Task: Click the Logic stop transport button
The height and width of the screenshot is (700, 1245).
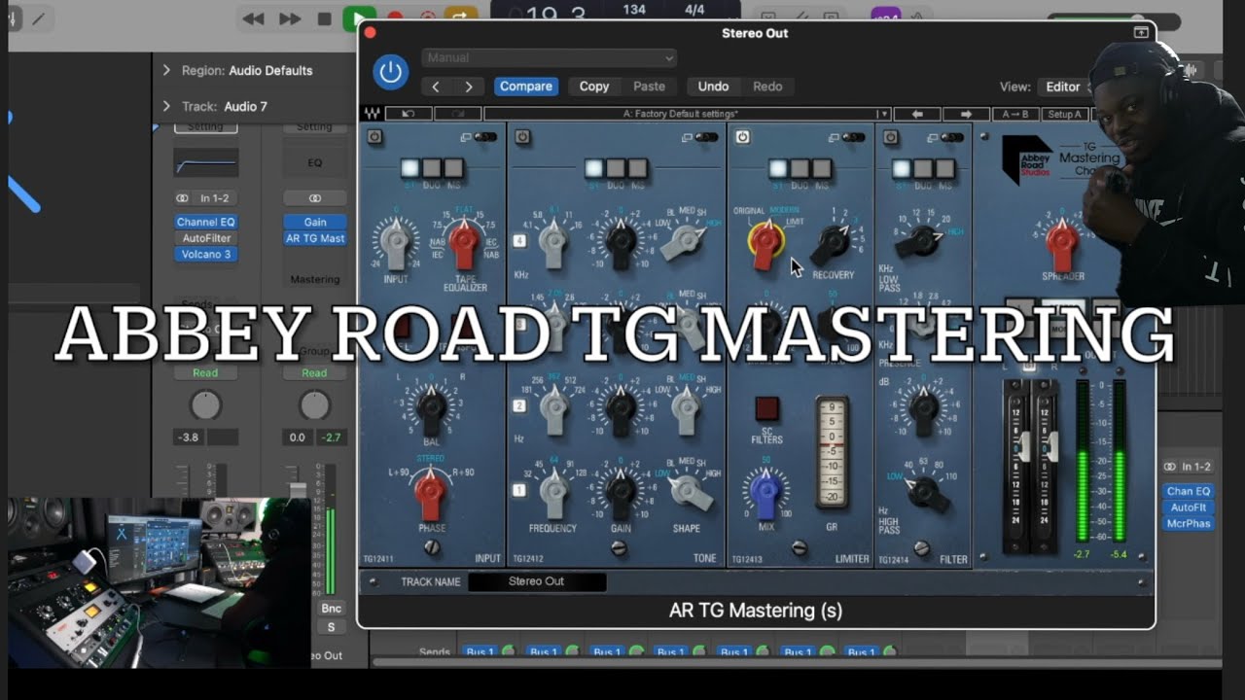Action: point(324,18)
